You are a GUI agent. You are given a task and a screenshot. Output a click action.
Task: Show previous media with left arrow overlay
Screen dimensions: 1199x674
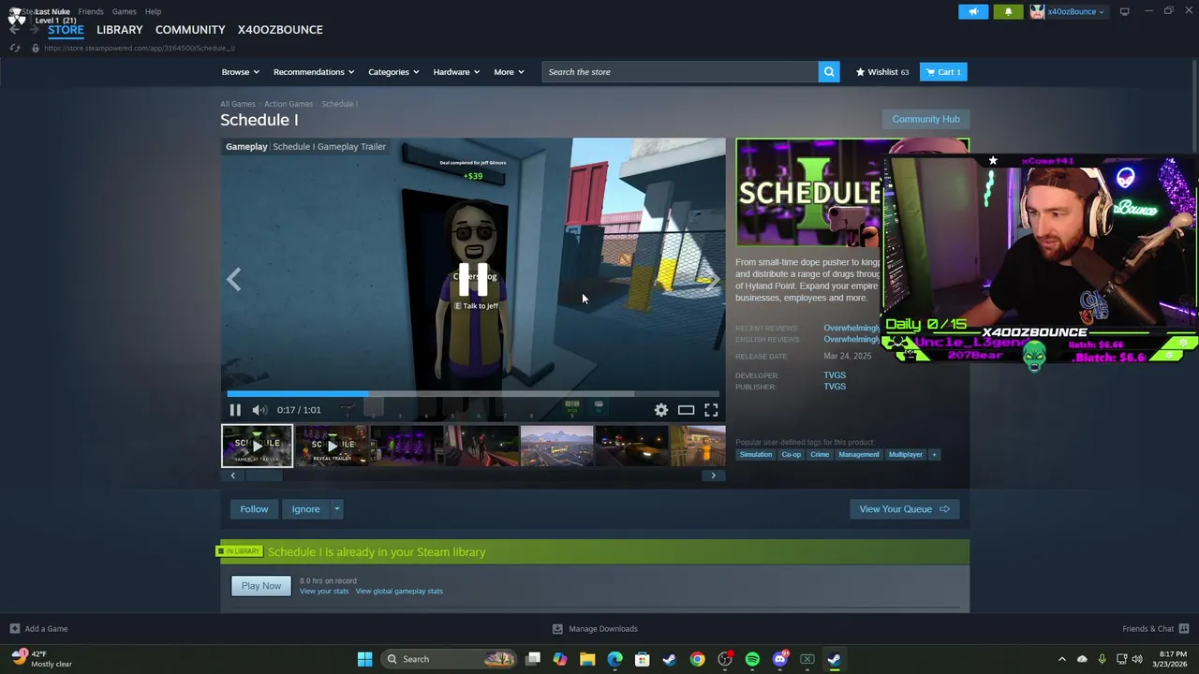click(234, 279)
